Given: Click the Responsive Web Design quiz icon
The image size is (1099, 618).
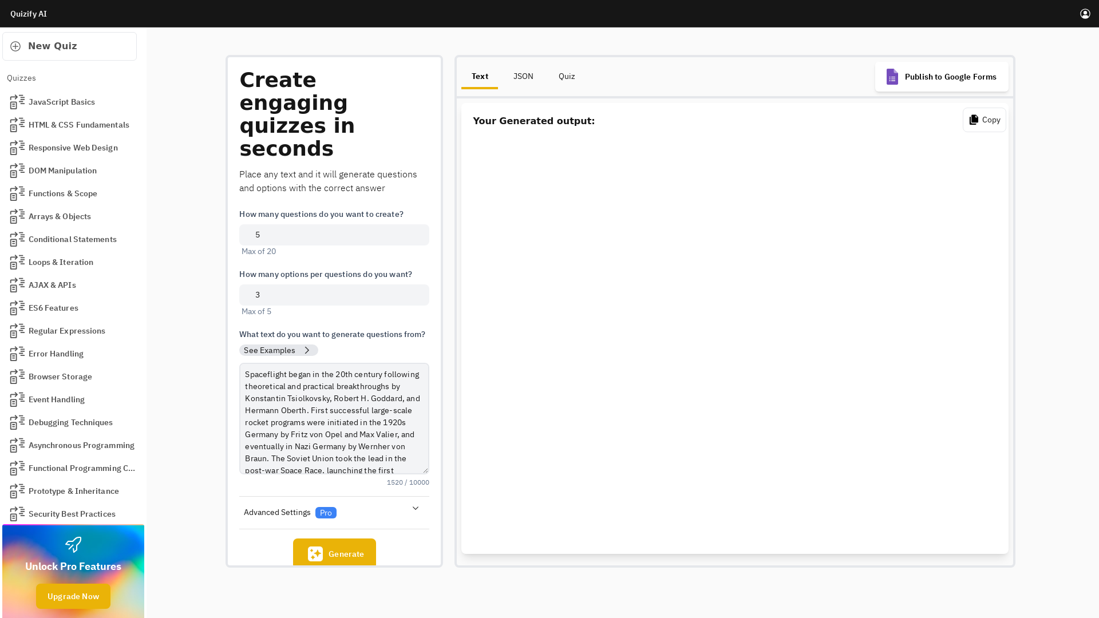Looking at the screenshot, I should 17,148.
